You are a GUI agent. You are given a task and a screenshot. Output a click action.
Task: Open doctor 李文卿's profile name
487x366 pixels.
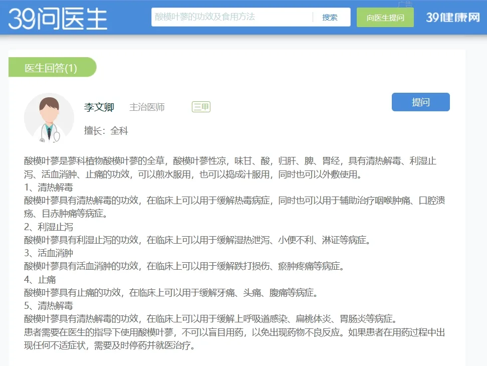coord(99,107)
